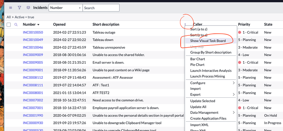Expand the Export submenu
Image resolution: width=283 pixels, height=131 pixels.
[211, 94]
